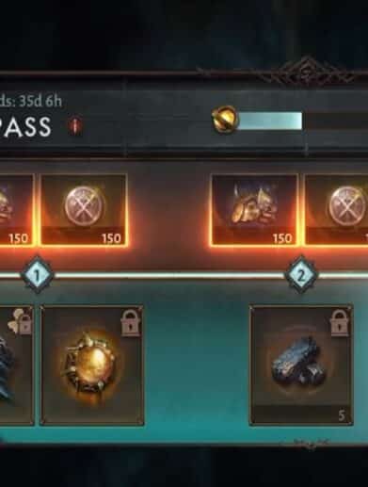Select crossed-swords token reward right of gold pile
368x487 pixels.
click(337, 210)
